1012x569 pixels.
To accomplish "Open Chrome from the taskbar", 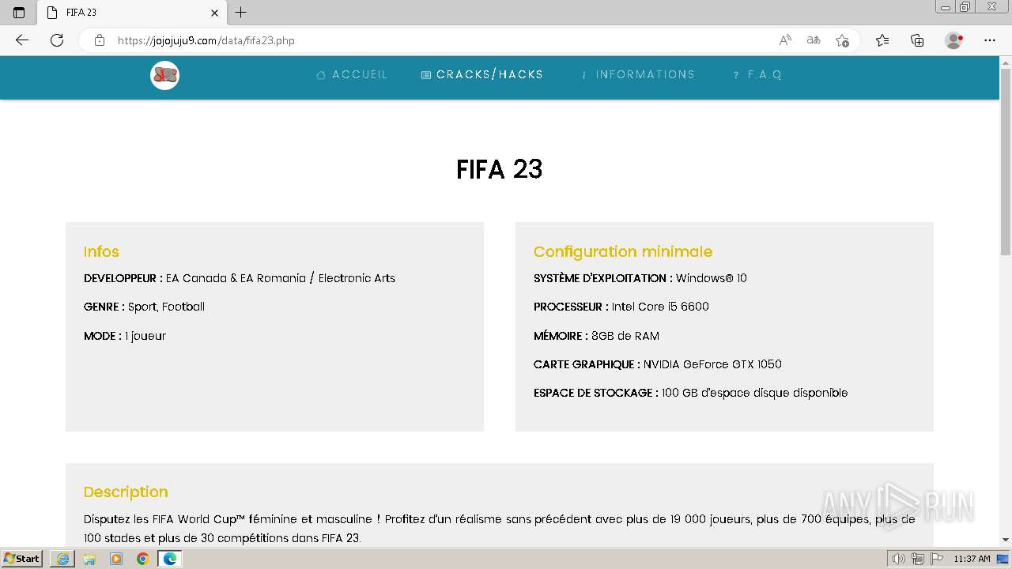I will coord(142,559).
